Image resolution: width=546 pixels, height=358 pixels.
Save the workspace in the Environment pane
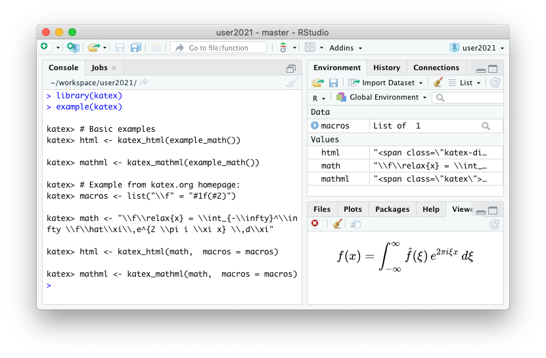333,83
